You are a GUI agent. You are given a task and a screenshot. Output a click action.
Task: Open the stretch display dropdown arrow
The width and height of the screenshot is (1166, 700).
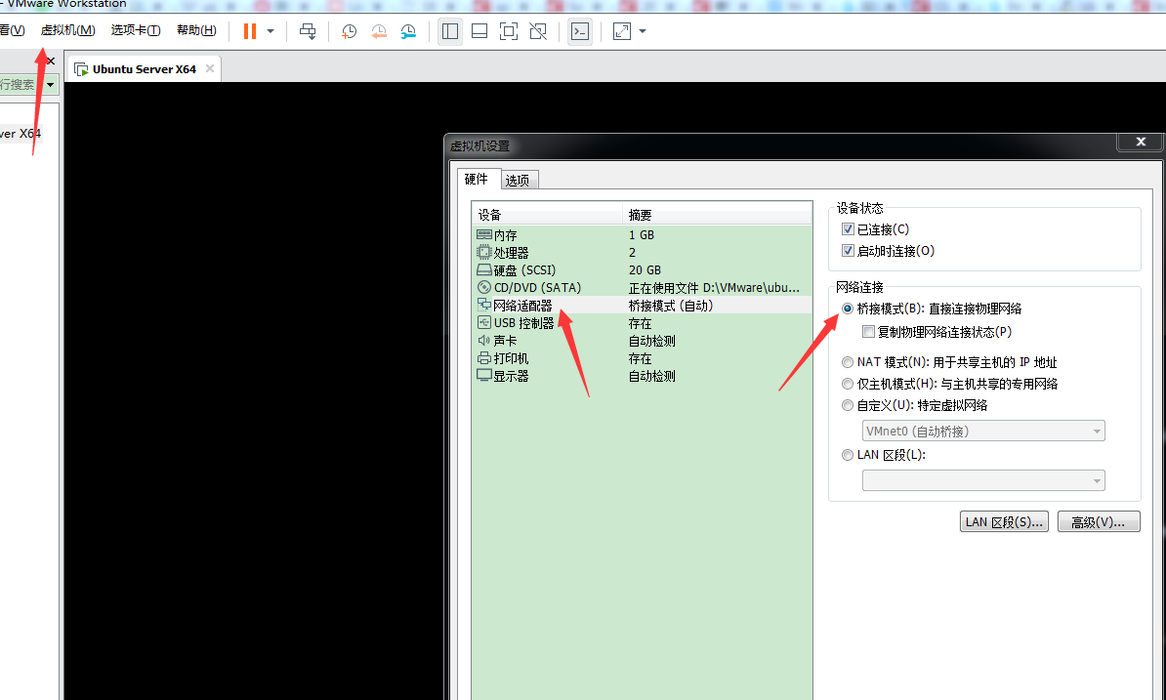click(643, 31)
